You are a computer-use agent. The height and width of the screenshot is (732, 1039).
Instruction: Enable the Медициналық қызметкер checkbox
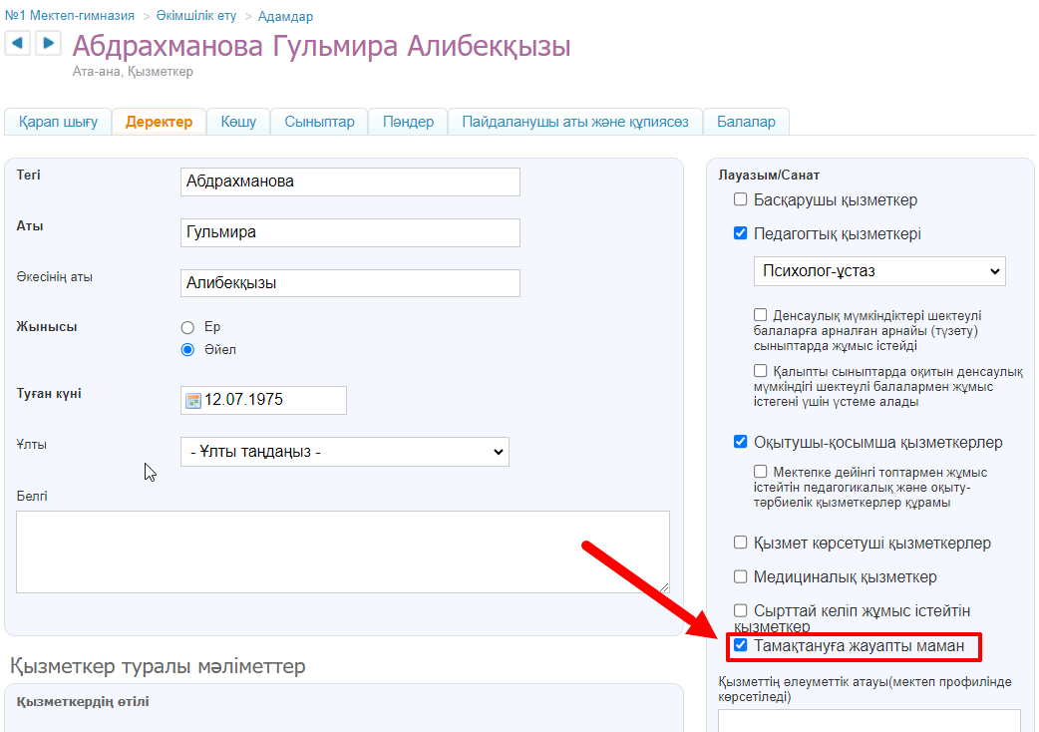(x=740, y=576)
